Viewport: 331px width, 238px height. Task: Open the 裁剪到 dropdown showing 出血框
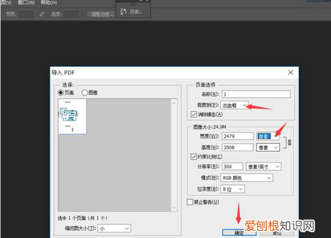pos(234,105)
